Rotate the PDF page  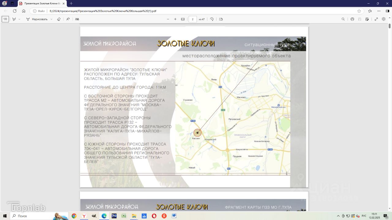(x=212, y=19)
